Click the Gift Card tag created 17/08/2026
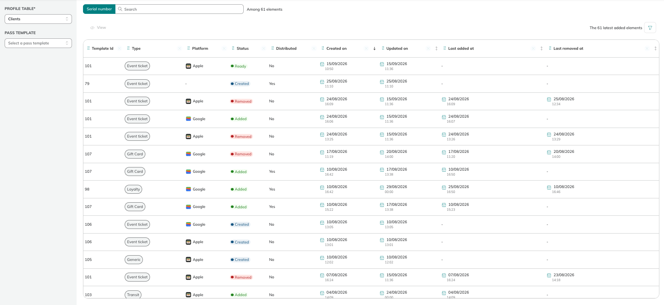This screenshot has width=664, height=305. (135, 154)
